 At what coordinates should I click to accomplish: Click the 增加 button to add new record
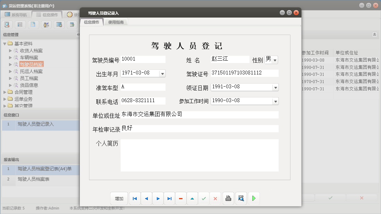(119, 198)
